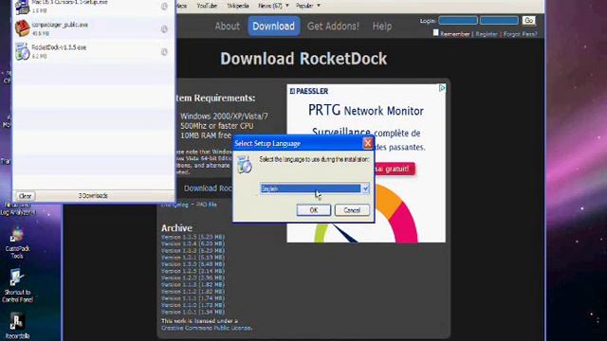Image resolution: width=607 pixels, height=341 pixels.
Task: Focus the first Login input field
Action: [x=458, y=21]
